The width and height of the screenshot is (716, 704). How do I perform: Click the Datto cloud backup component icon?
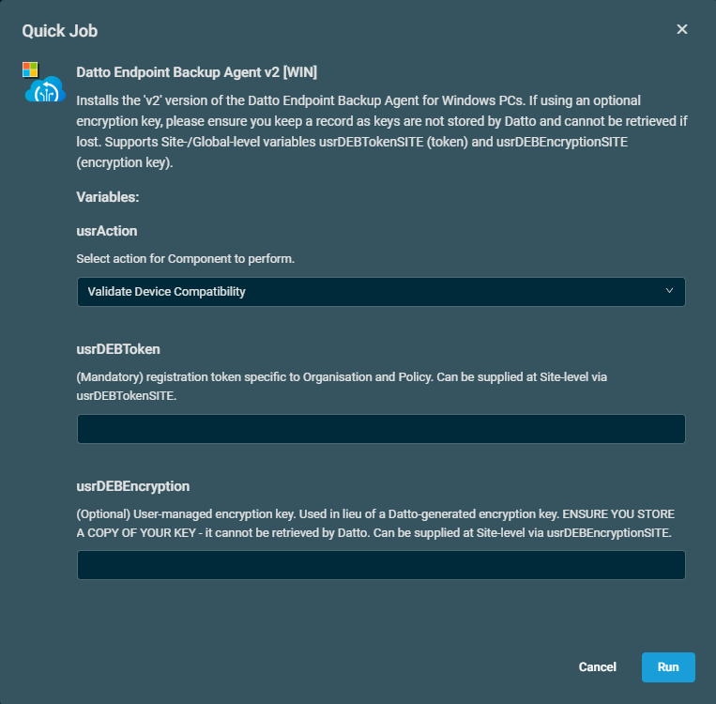[x=45, y=89]
